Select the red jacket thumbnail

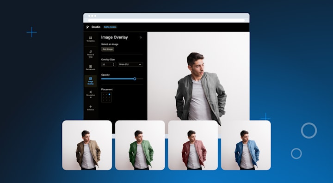click(193, 145)
